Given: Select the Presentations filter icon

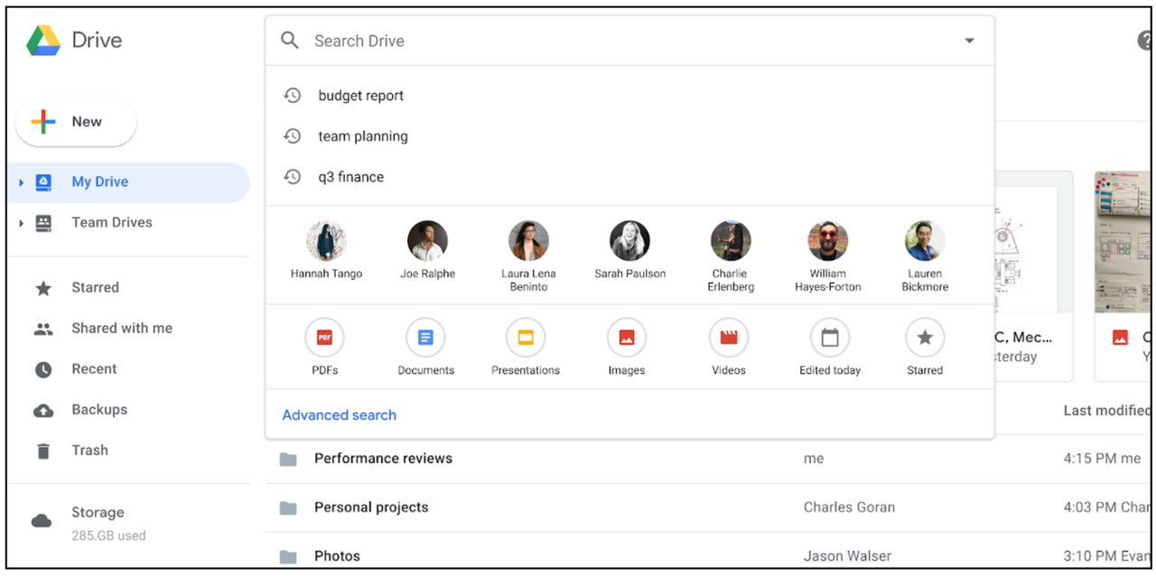Looking at the screenshot, I should point(526,338).
